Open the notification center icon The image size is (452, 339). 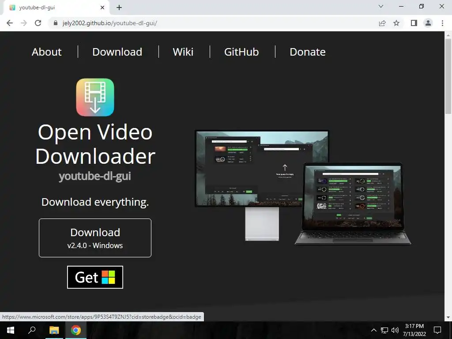(437, 330)
